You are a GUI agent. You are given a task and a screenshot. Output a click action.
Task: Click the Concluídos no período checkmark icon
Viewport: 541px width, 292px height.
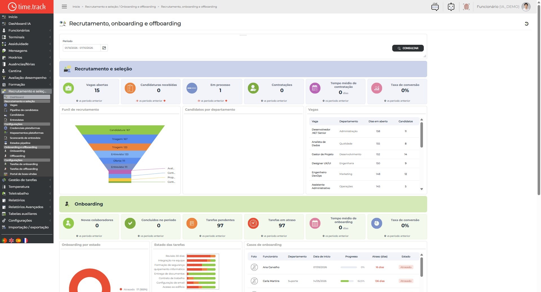[130, 223]
